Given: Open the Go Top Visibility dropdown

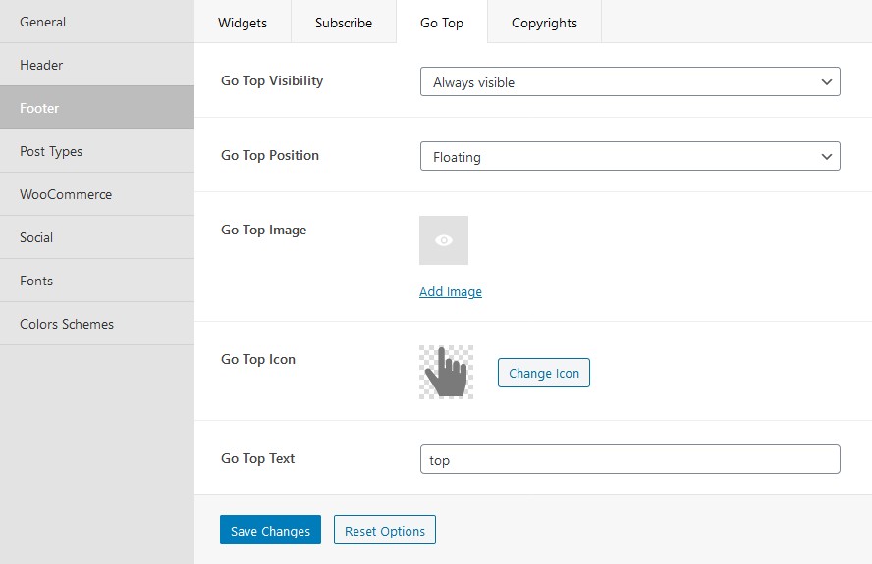Looking at the screenshot, I should coord(630,81).
